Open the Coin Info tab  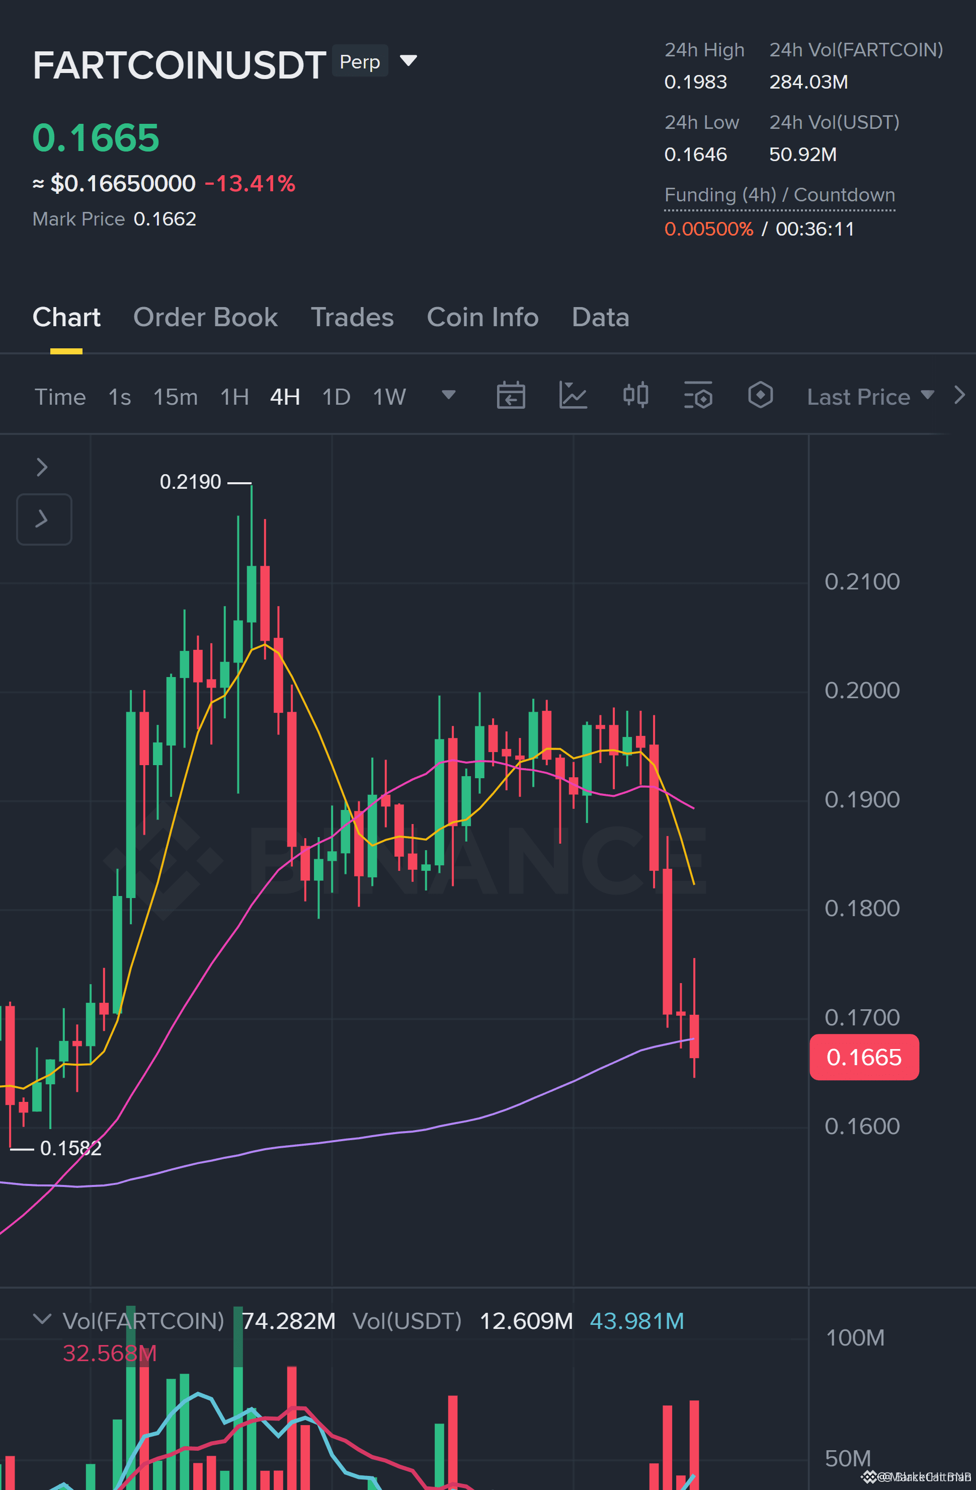click(482, 318)
